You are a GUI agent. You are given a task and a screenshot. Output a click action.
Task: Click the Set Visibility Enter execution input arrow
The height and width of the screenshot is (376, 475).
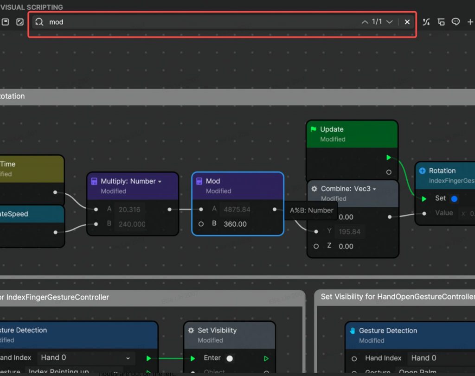[193, 358]
